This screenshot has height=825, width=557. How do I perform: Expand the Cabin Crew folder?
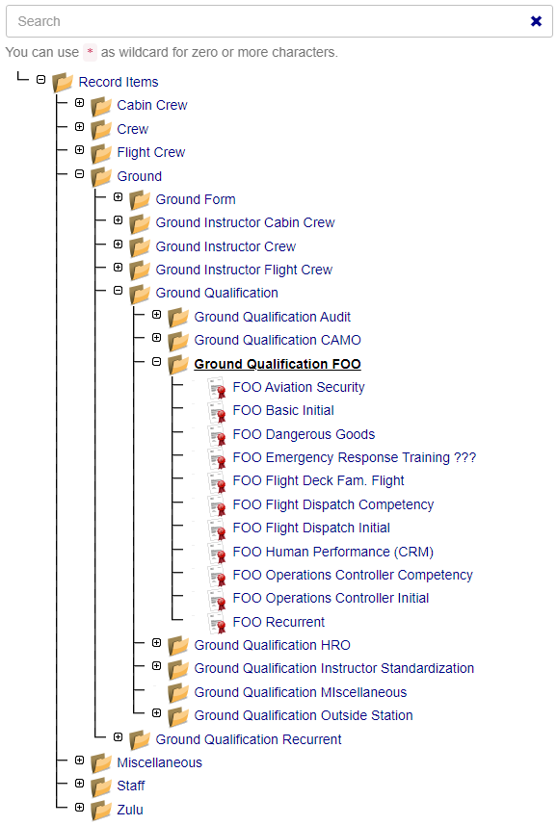click(x=79, y=103)
